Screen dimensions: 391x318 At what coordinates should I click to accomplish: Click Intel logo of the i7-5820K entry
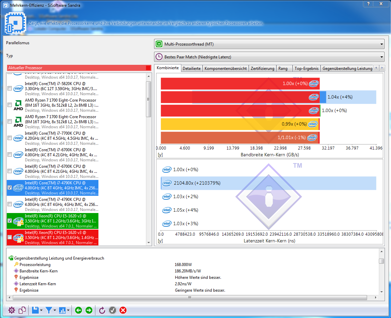18,88
